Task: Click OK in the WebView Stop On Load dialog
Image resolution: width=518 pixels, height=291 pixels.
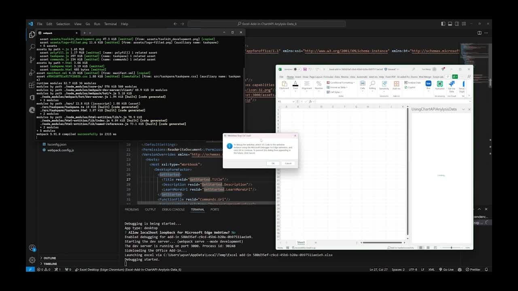Action: point(273,163)
